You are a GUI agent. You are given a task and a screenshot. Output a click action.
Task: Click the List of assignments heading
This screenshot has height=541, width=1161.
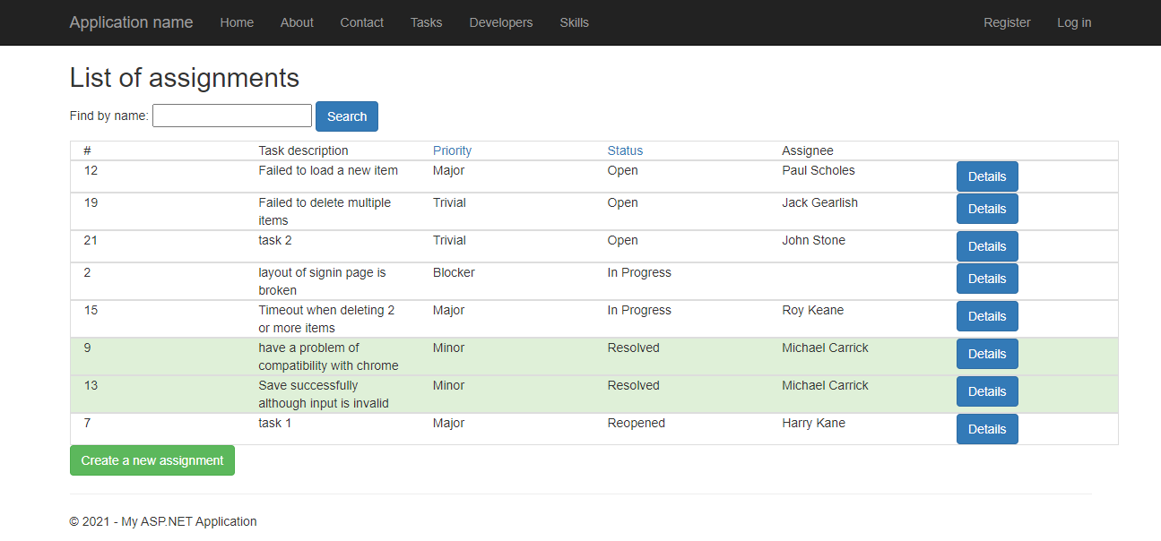[x=185, y=78]
